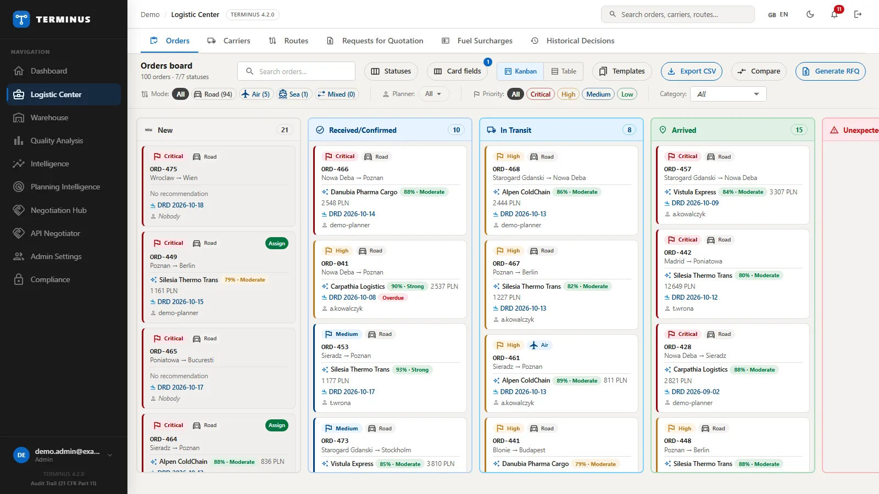Toggle dark mode moon icon
879x494 pixels.
coord(810,14)
